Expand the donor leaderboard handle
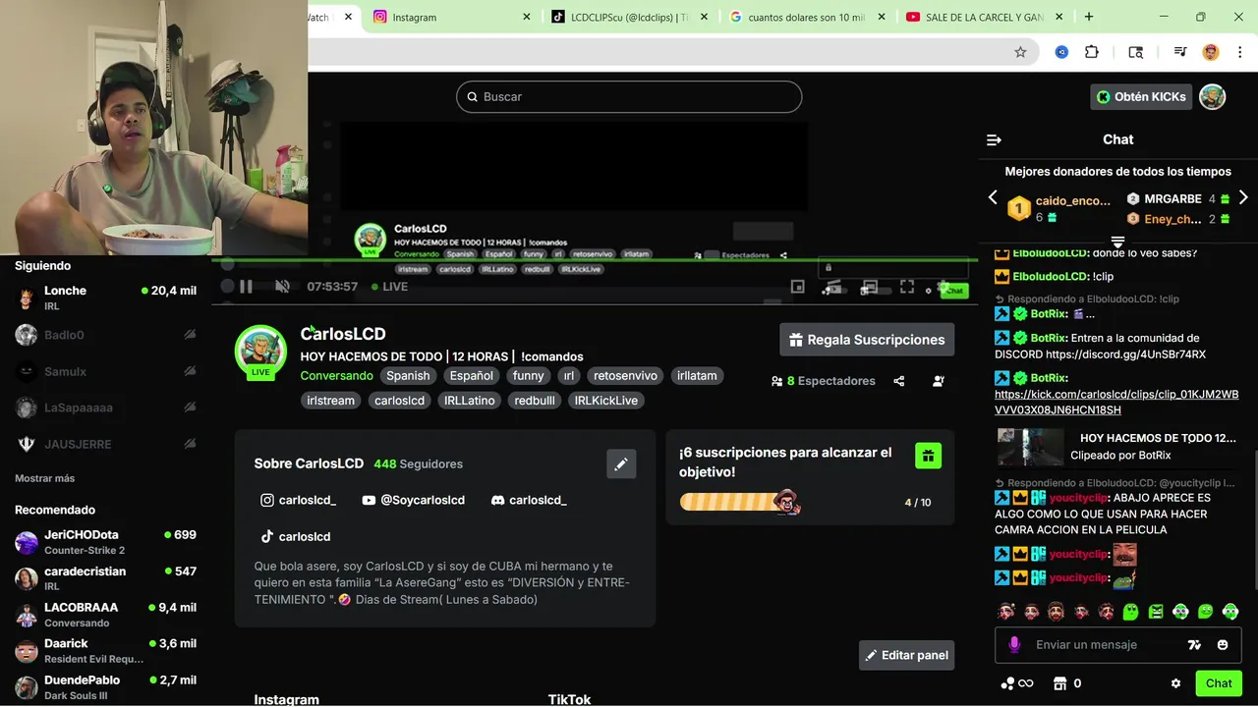 (x=1117, y=241)
